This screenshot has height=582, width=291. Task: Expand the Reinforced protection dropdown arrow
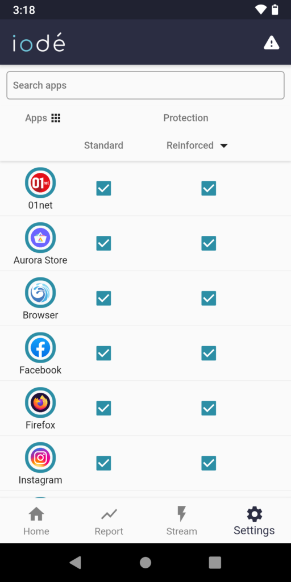tap(223, 145)
